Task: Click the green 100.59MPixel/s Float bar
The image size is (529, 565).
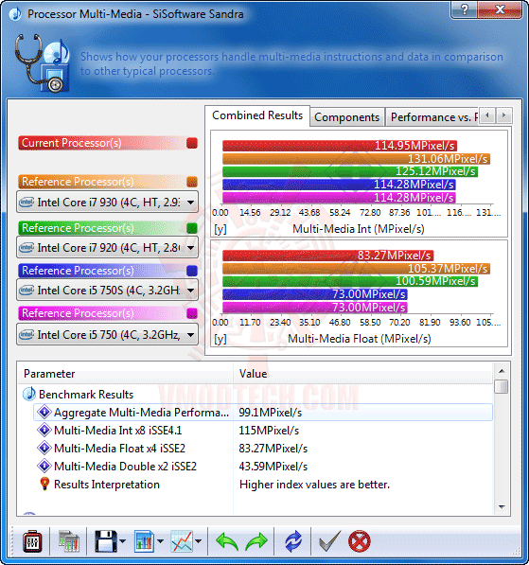Action: point(350,281)
